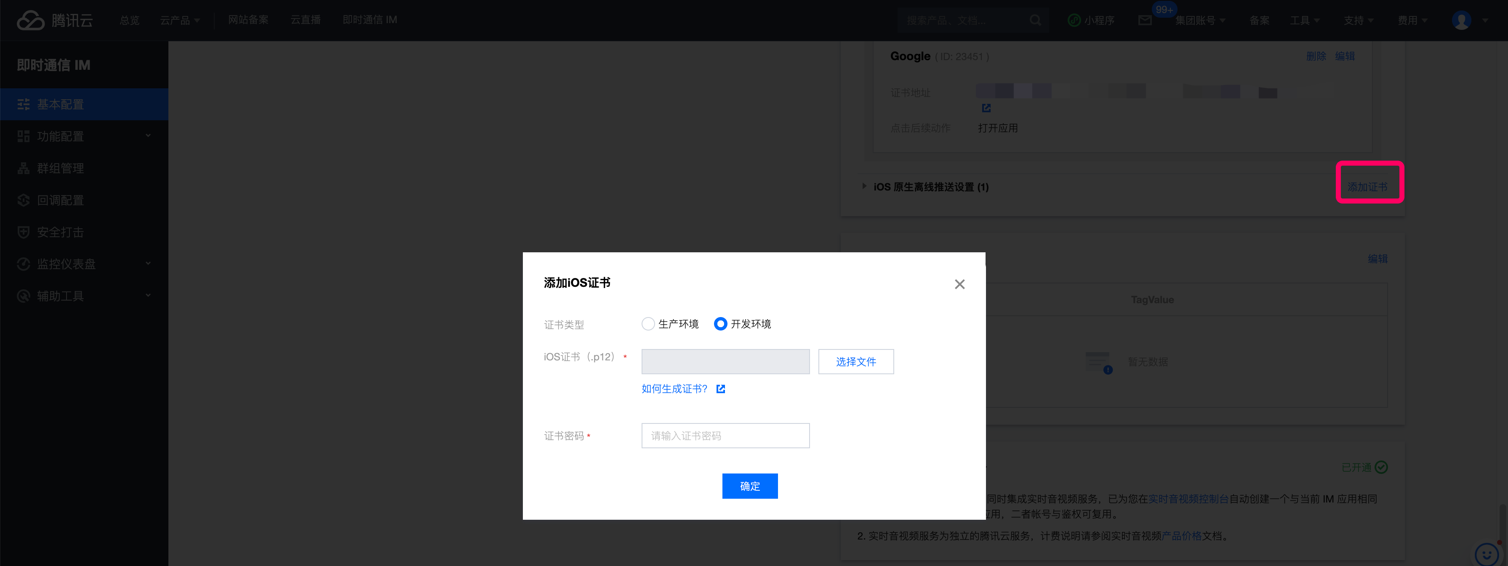The width and height of the screenshot is (1508, 566).
Task: Expand the 辅助工具 sidebar chevron
Action: [x=148, y=296]
